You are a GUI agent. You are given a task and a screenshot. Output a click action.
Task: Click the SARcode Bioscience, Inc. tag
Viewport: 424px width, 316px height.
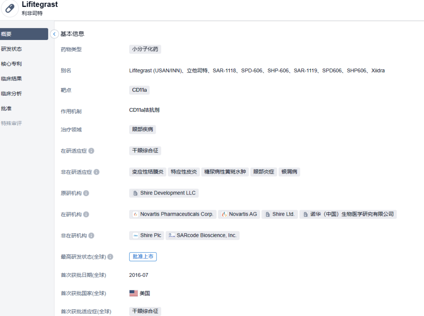pos(202,236)
